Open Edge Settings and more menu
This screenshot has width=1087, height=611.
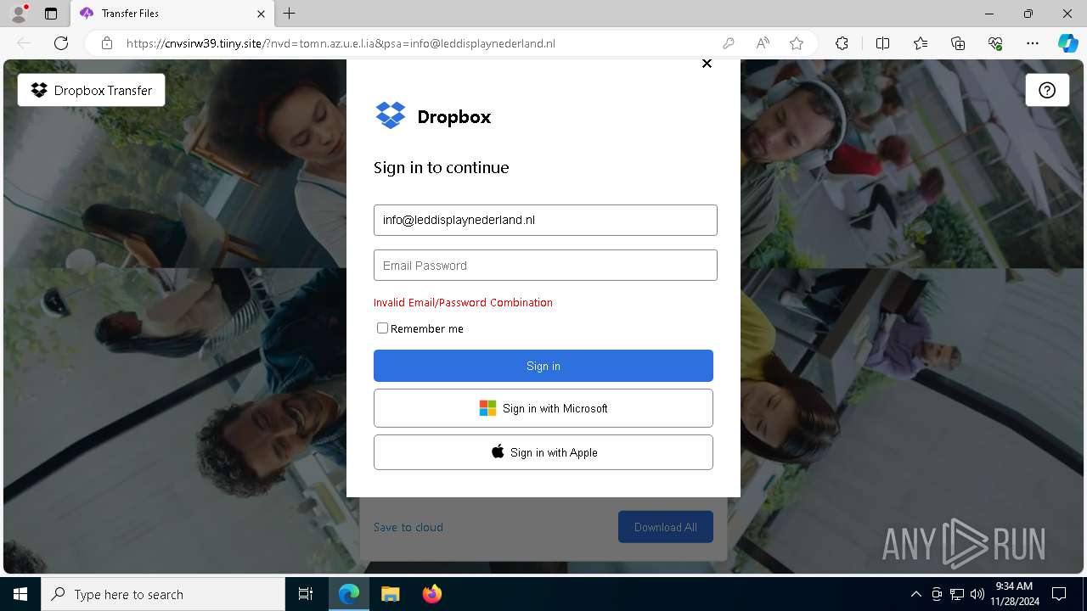[1033, 43]
